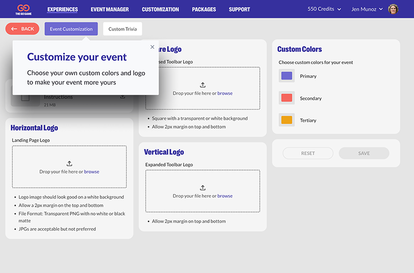Viewport: 414px width, 273px height.
Task: Go back using the Back button
Action: 22,29
